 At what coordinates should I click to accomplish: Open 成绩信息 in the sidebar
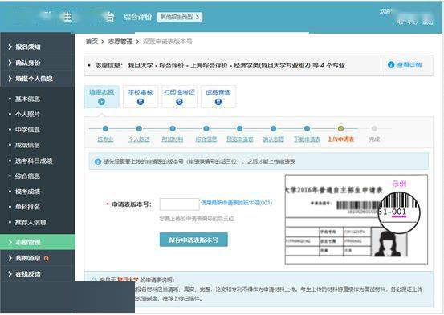coord(27,145)
